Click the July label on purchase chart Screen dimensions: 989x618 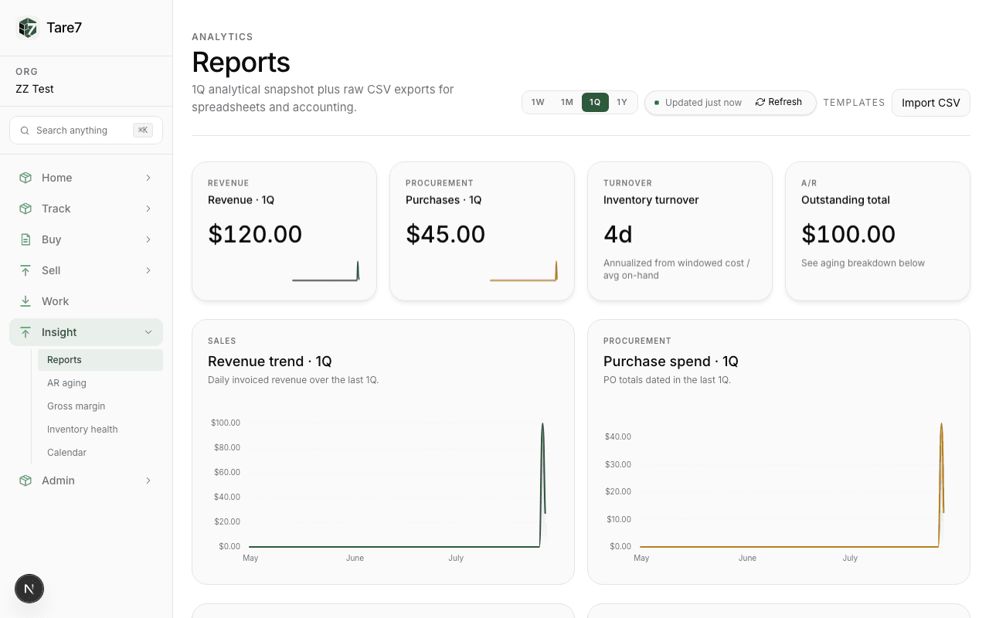pos(850,558)
